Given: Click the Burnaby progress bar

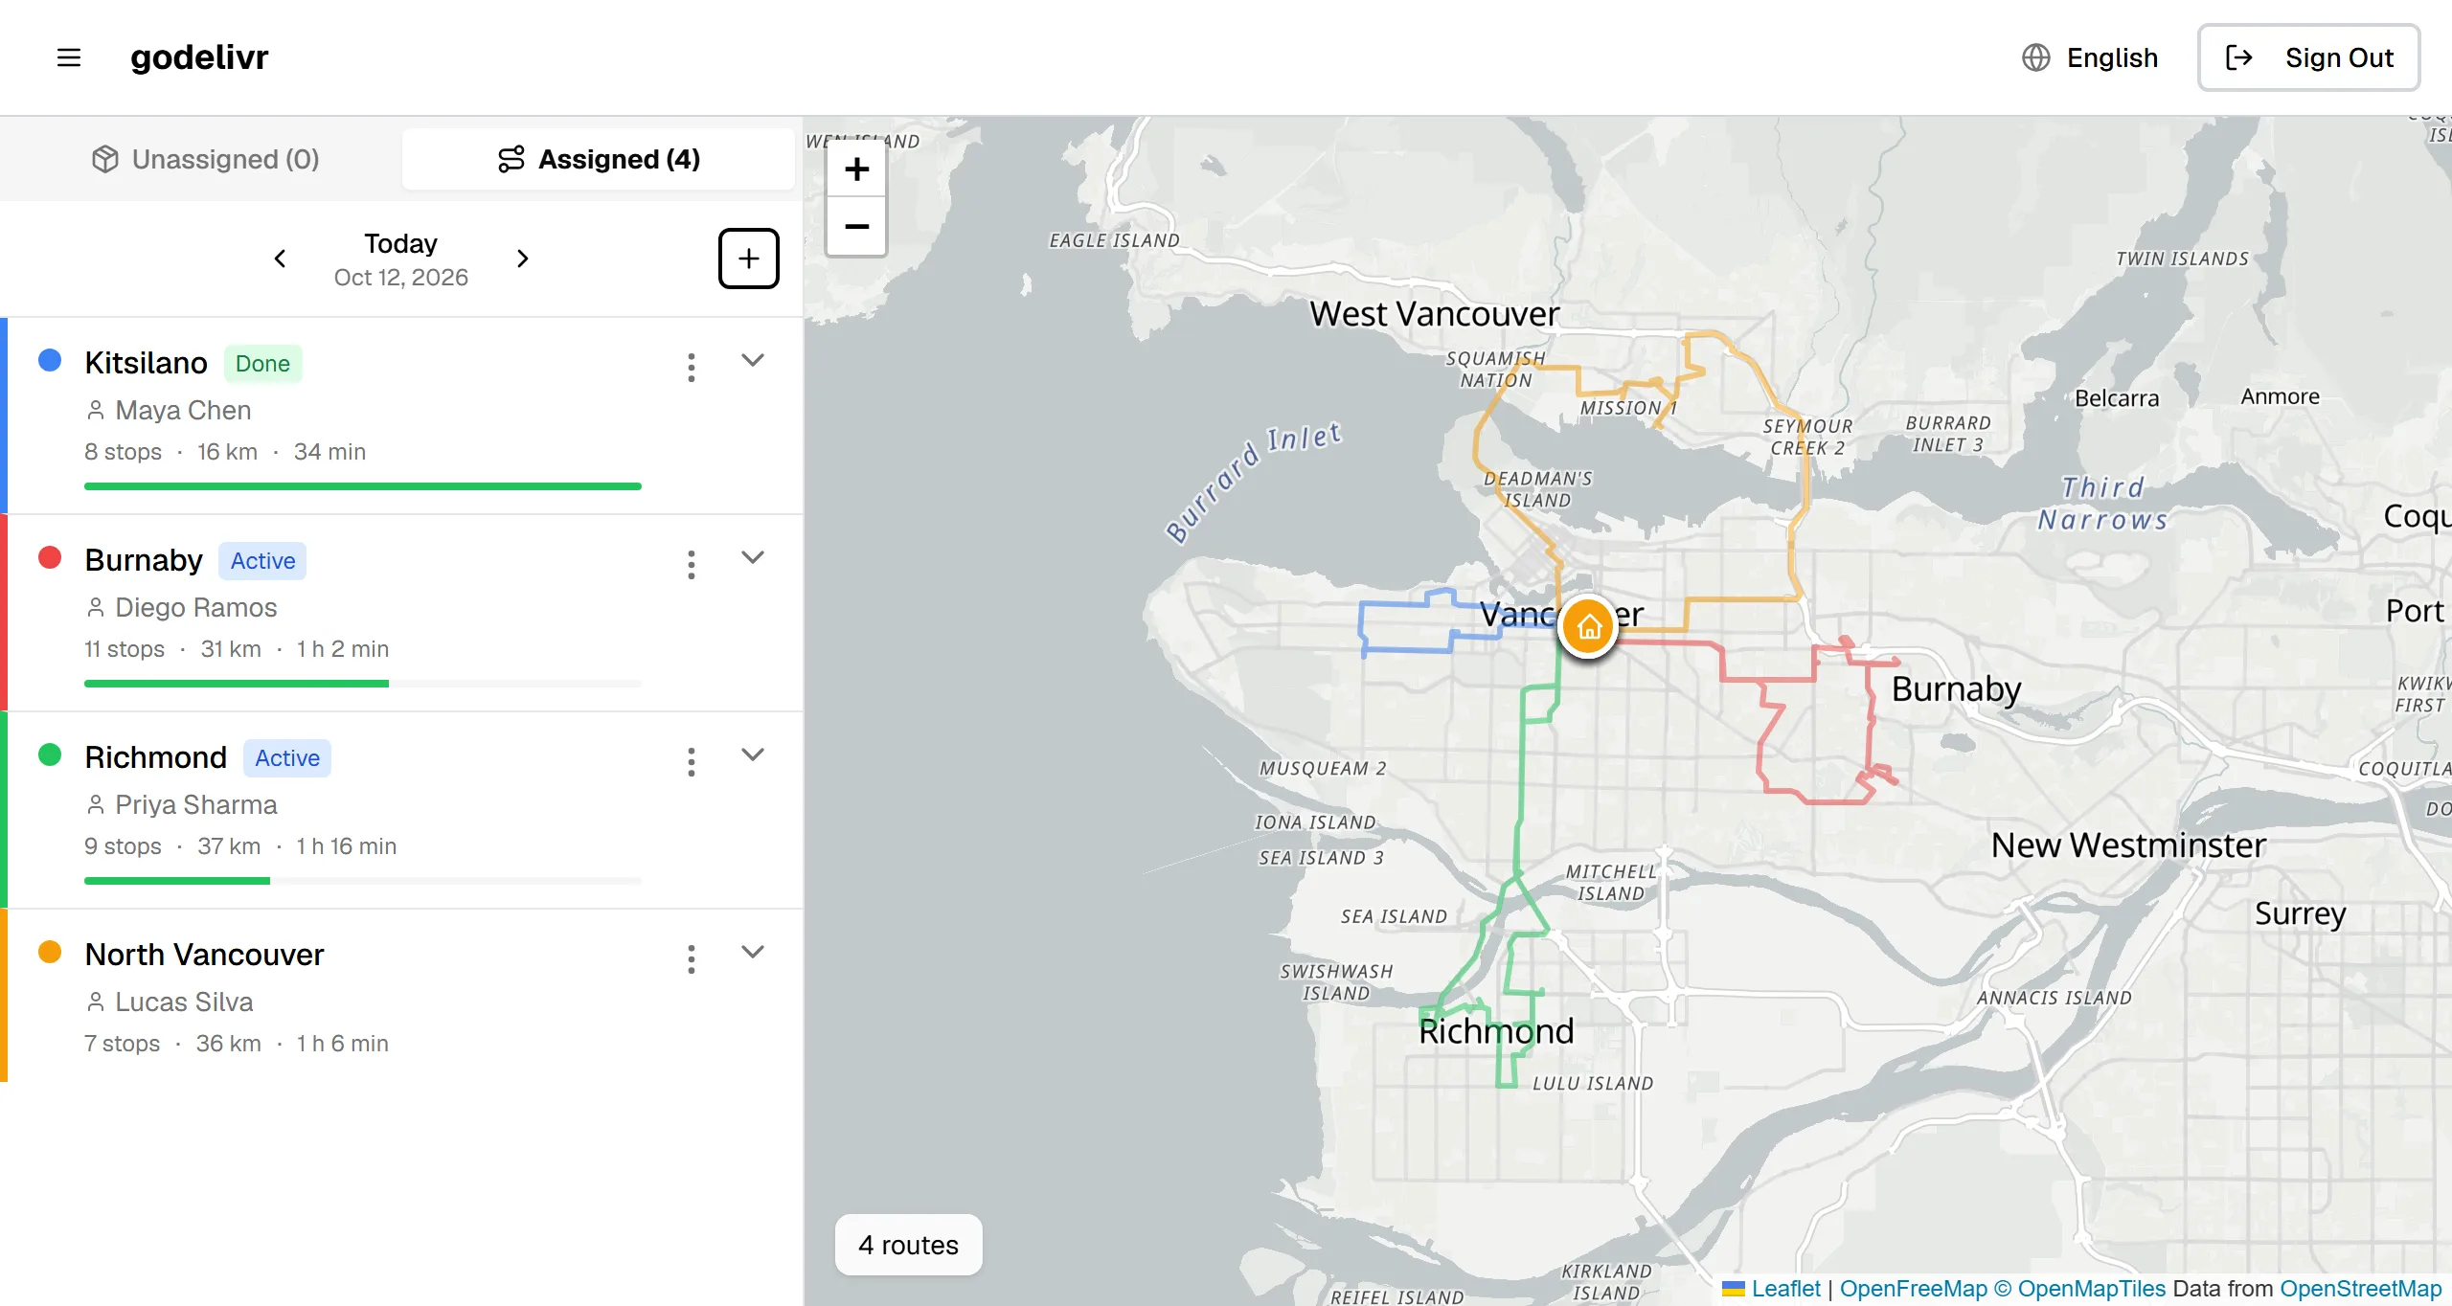Looking at the screenshot, I should coord(363,684).
